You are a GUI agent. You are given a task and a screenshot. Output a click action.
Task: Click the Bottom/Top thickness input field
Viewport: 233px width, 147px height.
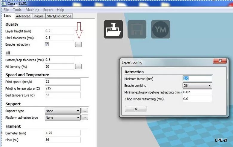tap(59, 60)
